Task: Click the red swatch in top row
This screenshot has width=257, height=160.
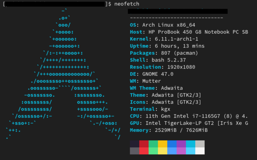Action: (x=144, y=144)
